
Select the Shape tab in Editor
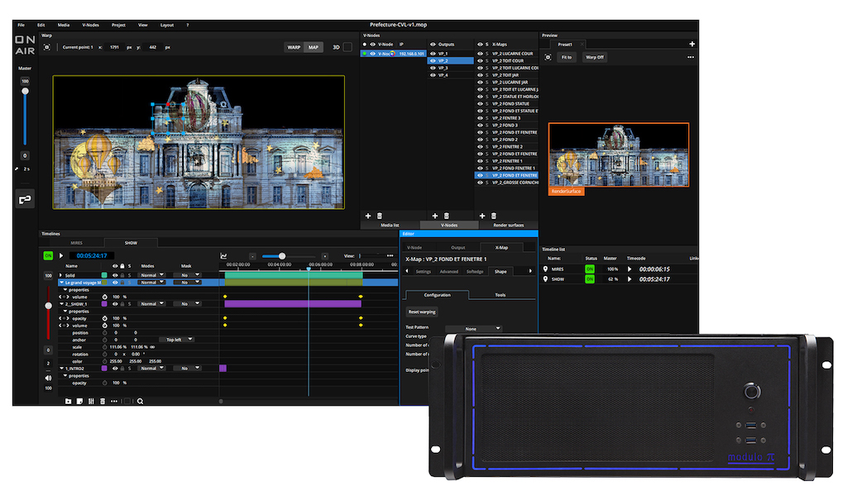coord(500,272)
